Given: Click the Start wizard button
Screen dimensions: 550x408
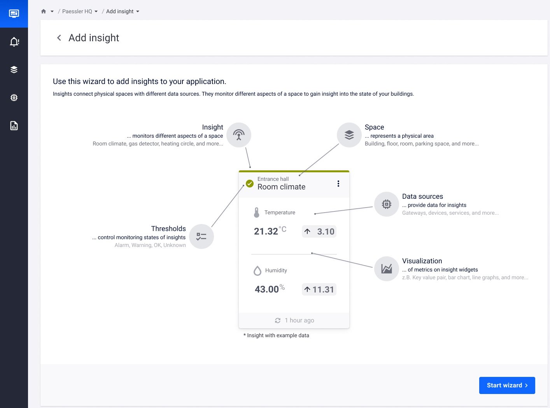Looking at the screenshot, I should pyautogui.click(x=507, y=385).
